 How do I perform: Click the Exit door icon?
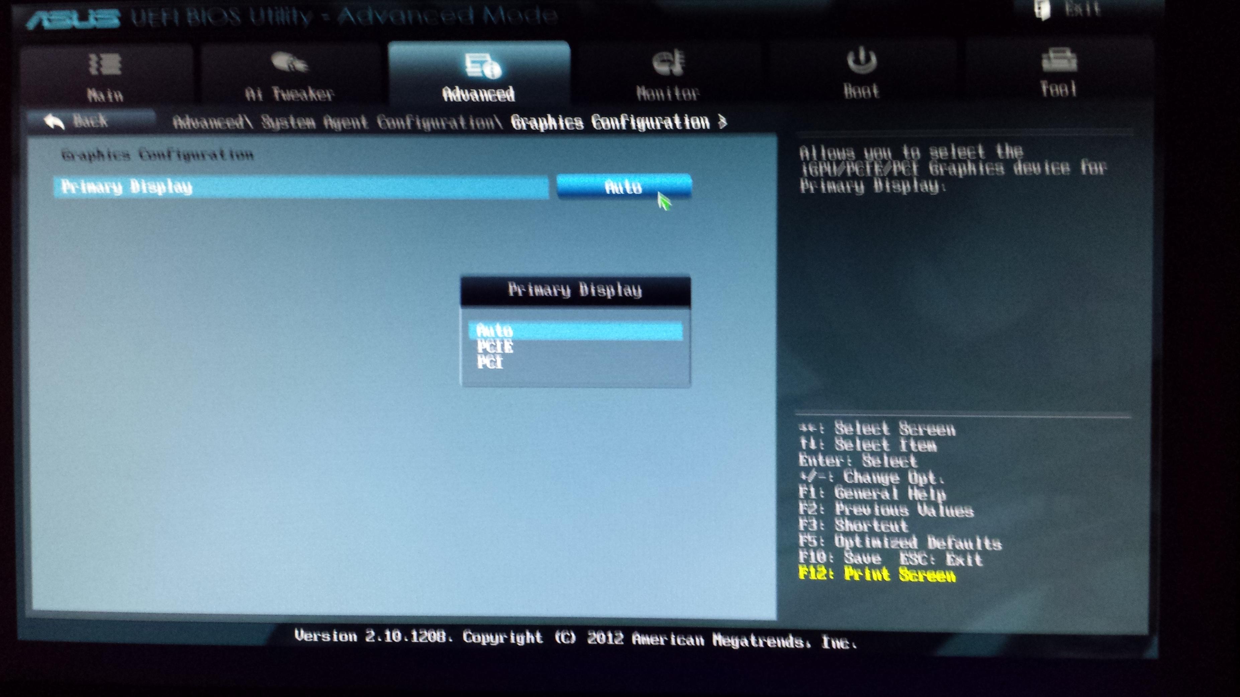pyautogui.click(x=1042, y=10)
